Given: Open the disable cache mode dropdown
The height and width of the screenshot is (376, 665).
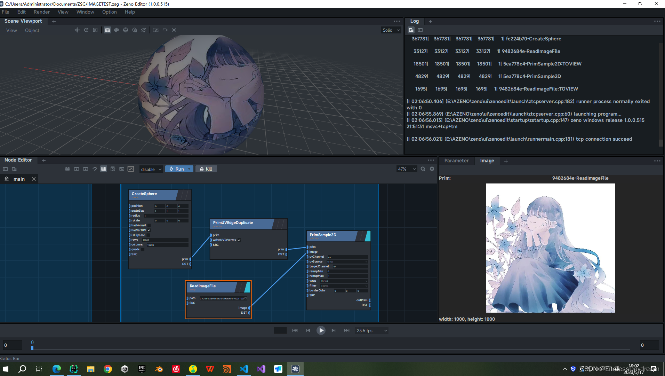Looking at the screenshot, I should [151, 169].
